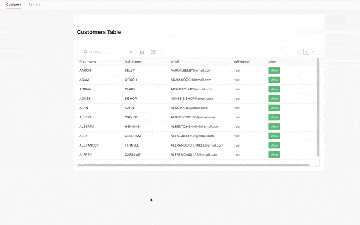Click the horizontal table scrollbar

click(193, 165)
